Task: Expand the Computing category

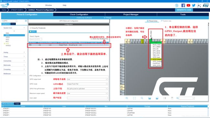Action: click(24, 69)
